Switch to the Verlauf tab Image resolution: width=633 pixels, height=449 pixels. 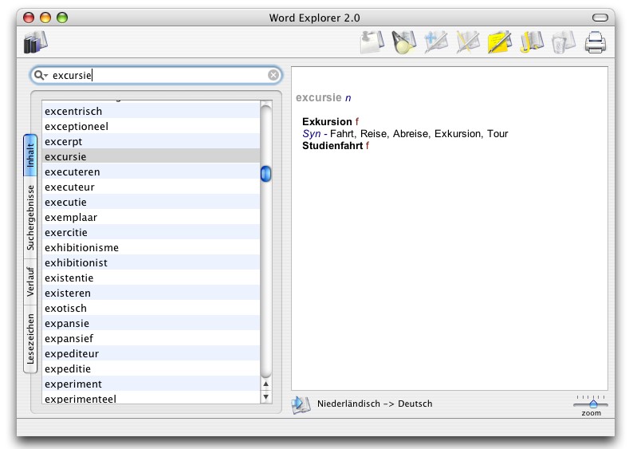pyautogui.click(x=30, y=282)
